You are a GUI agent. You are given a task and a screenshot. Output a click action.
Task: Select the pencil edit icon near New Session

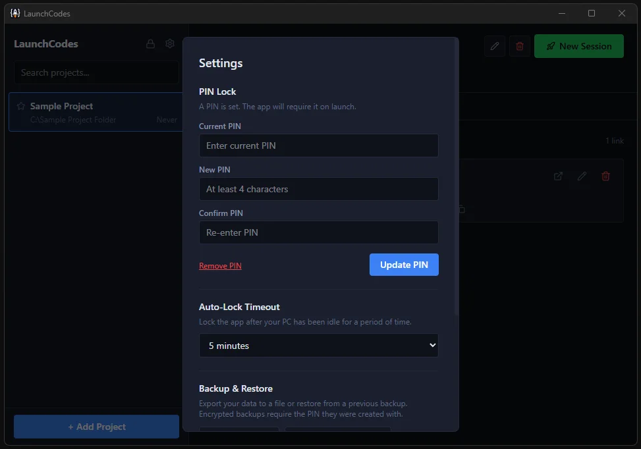494,46
